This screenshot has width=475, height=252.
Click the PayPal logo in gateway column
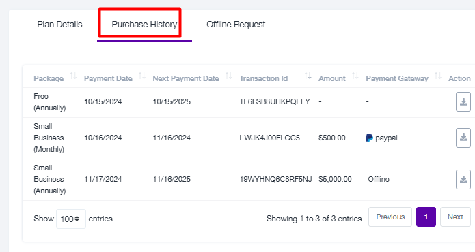point(369,138)
